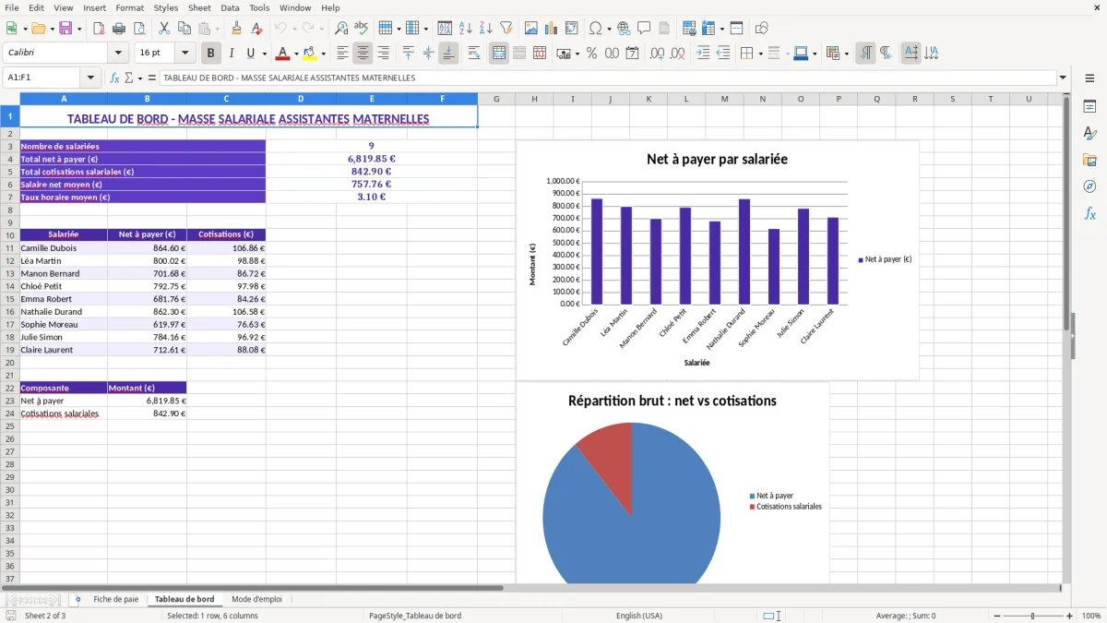Open the Font Color dropdown arrow
The width and height of the screenshot is (1107, 623).
295,54
